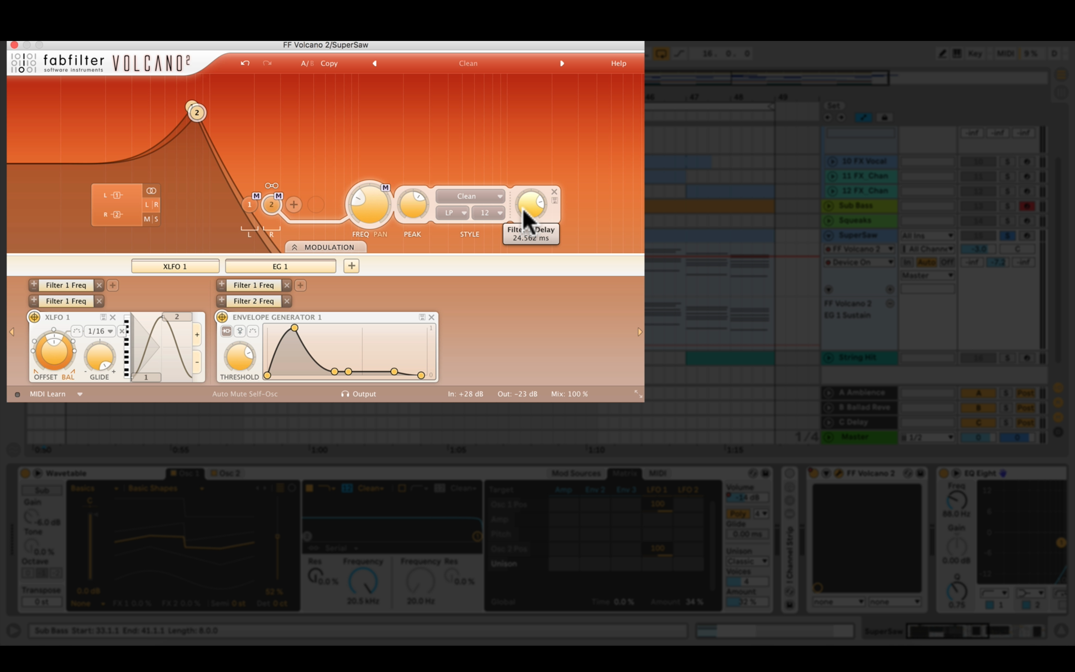Toggle the stereo link icon above filter 2
Image resolution: width=1075 pixels, height=672 pixels.
click(271, 186)
